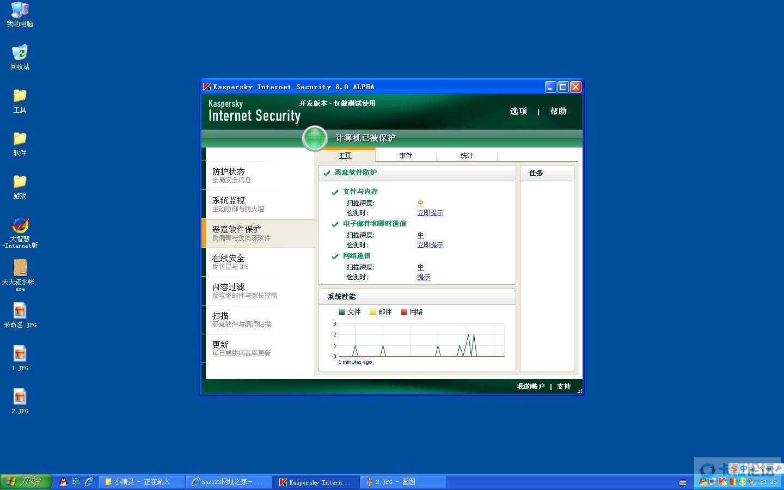Click the Kaspersky logo in the title bar
Image resolution: width=784 pixels, height=490 pixels.
(207, 87)
